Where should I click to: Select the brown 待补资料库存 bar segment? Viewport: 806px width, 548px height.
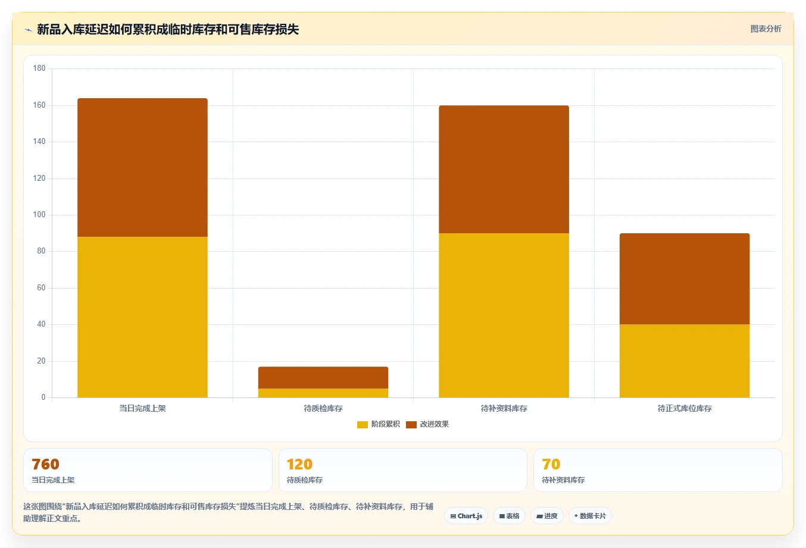[504, 170]
